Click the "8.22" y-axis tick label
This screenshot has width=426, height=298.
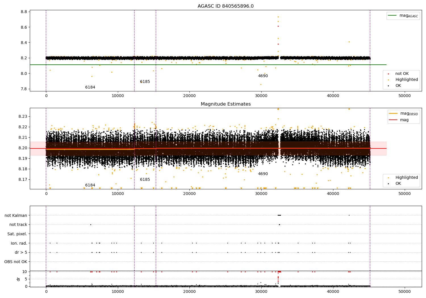pyautogui.click(x=23, y=127)
